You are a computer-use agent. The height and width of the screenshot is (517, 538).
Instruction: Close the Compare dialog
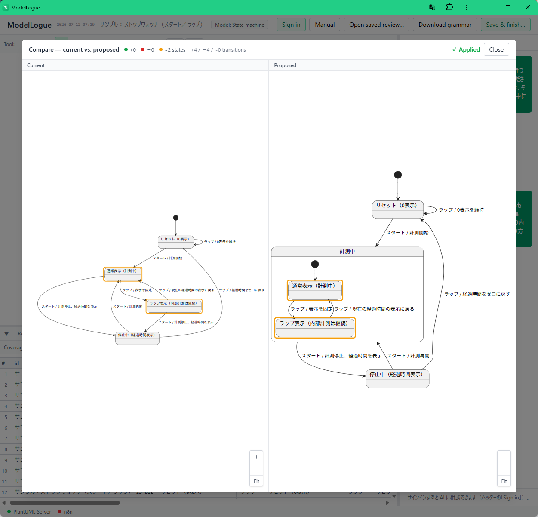[496, 49]
